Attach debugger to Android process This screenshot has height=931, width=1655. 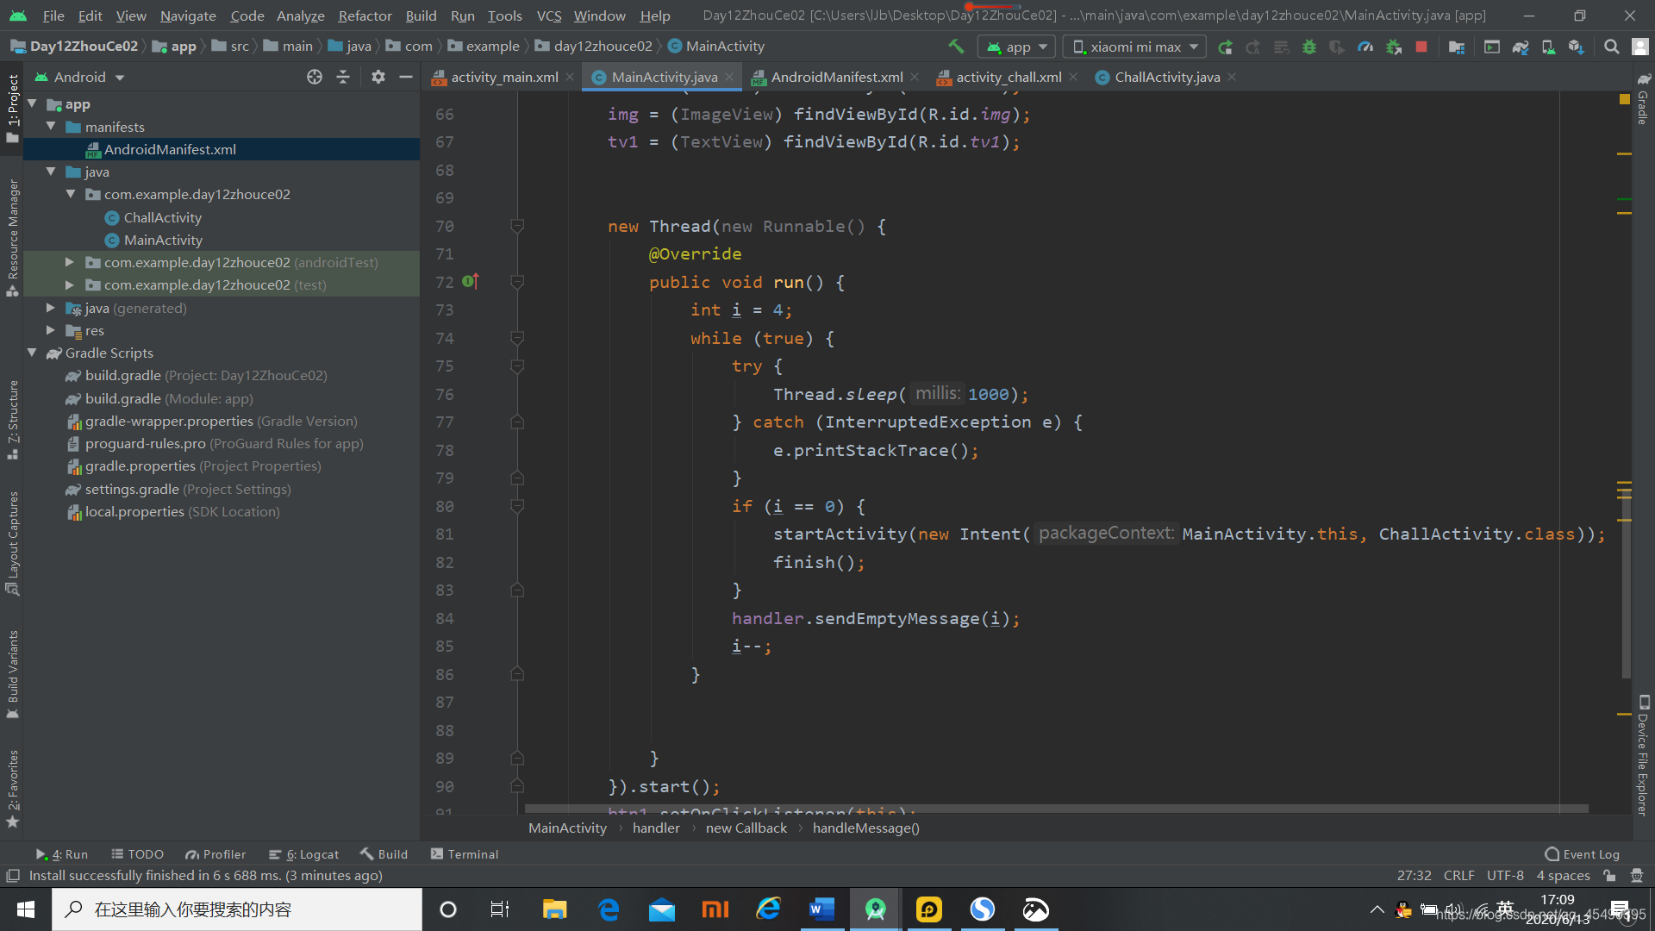coord(1393,47)
